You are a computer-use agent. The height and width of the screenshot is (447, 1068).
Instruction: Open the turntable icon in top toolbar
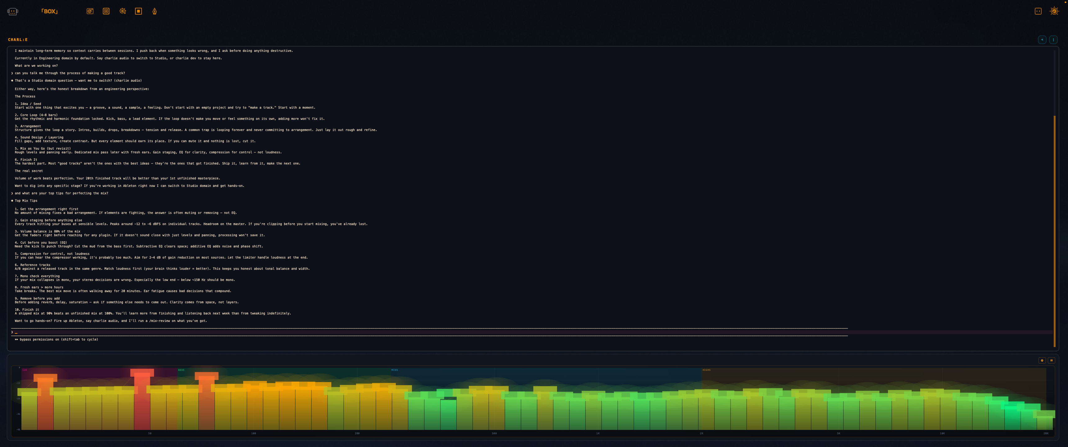(x=90, y=11)
